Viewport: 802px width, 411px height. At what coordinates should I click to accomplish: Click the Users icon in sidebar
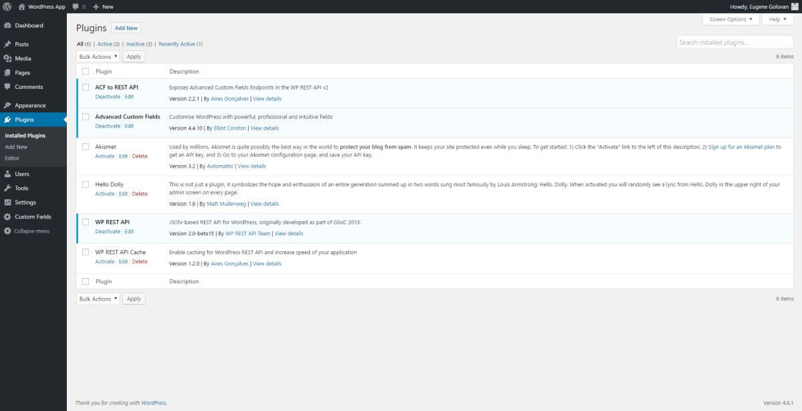pyautogui.click(x=7, y=174)
